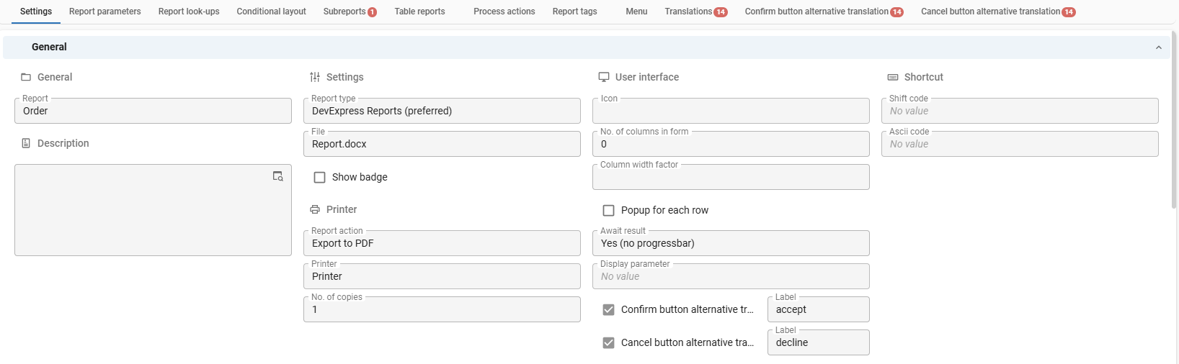Click the Printer group icon
The height and width of the screenshot is (364, 1179).
coord(315,209)
